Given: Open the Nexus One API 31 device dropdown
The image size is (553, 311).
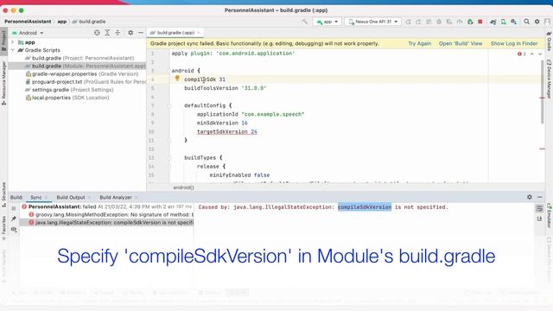Looking at the screenshot, I should [x=373, y=22].
